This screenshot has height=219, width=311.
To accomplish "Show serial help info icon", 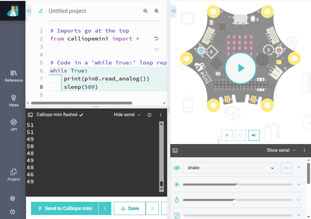I will click(149, 115).
